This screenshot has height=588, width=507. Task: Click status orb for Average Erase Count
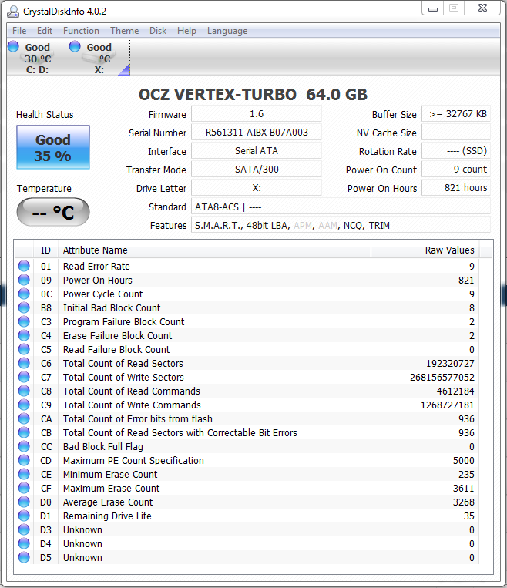point(24,502)
